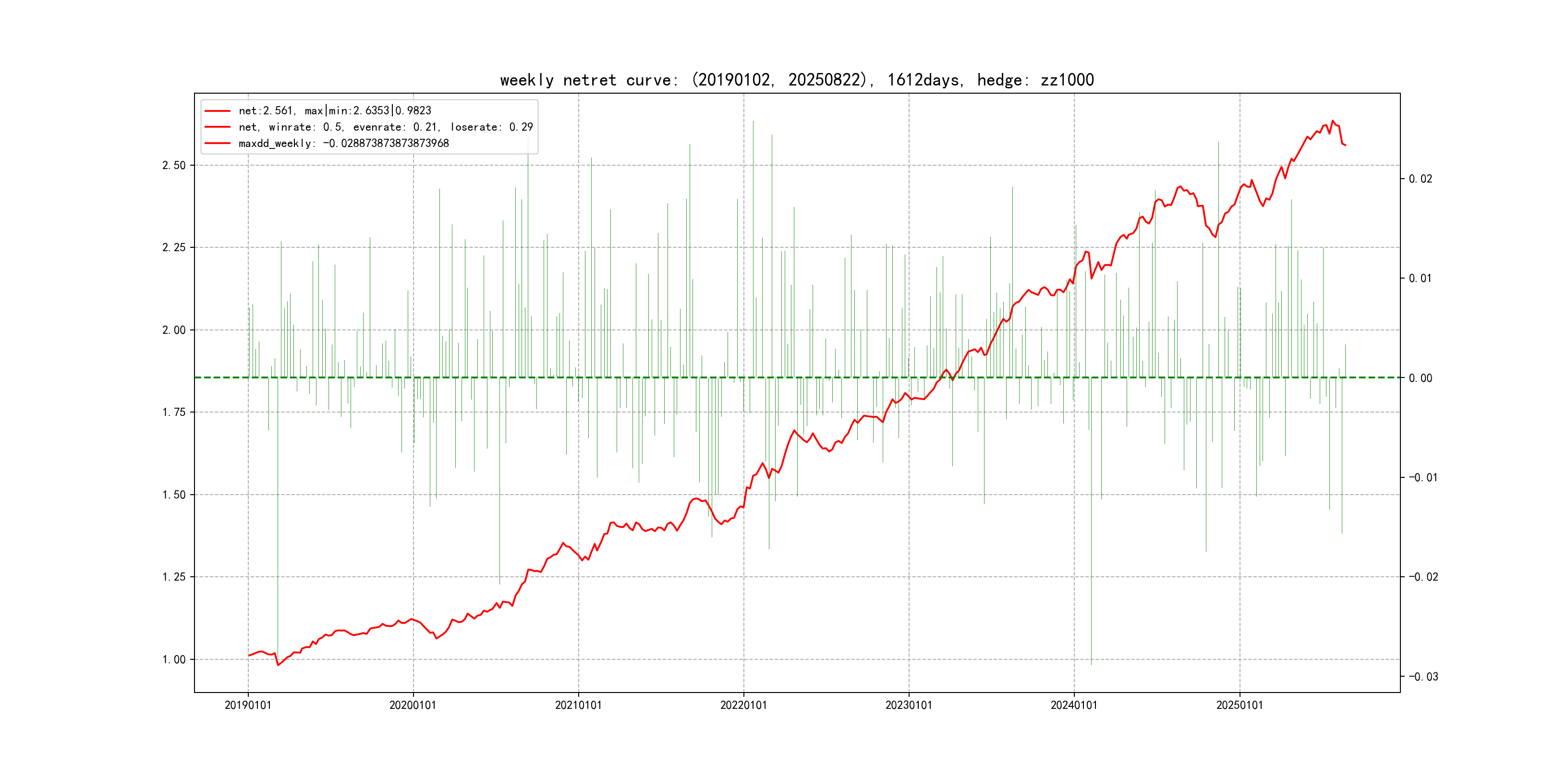Click the 20220101 x-axis label
Screen dimensions: 1556x778
click(743, 705)
